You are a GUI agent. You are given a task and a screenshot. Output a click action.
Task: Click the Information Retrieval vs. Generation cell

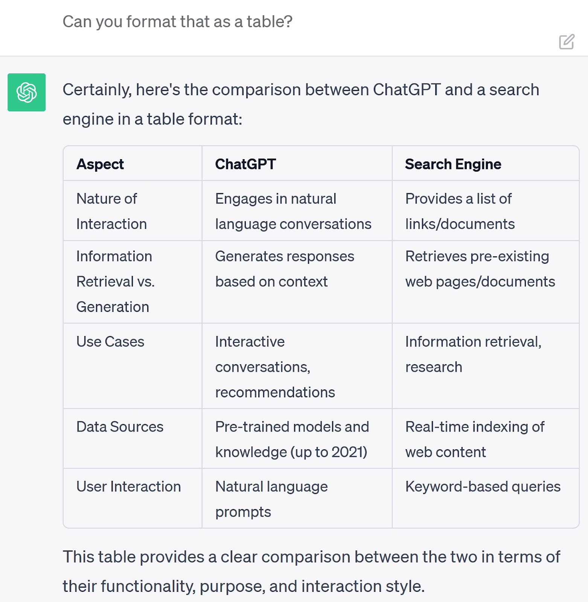coord(115,281)
